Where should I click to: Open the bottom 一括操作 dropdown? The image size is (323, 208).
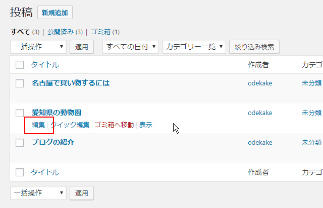pos(38,192)
